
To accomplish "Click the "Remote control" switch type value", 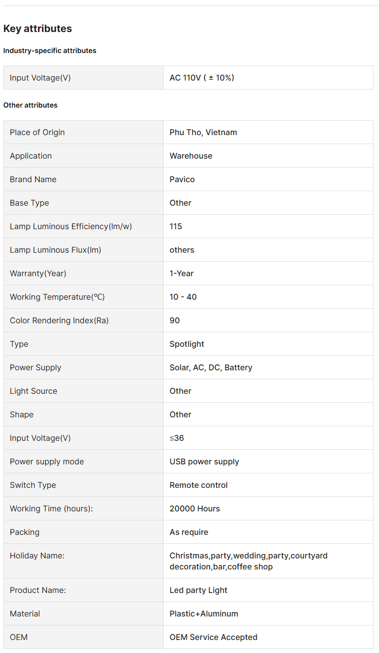I will tap(199, 485).
